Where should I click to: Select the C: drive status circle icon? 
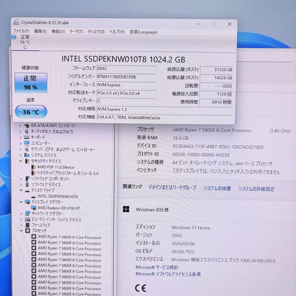click(14, 37)
